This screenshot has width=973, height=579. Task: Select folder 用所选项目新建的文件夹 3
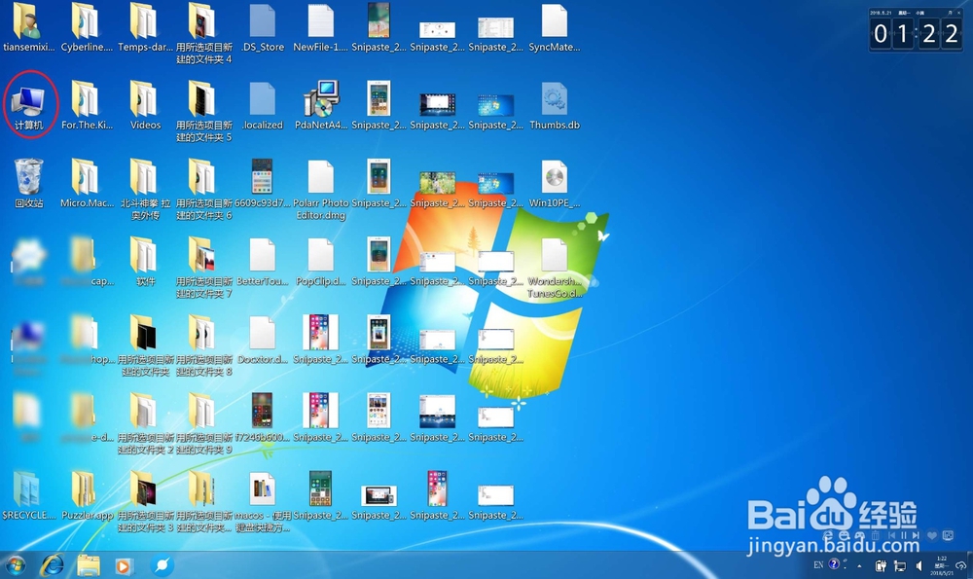click(145, 502)
